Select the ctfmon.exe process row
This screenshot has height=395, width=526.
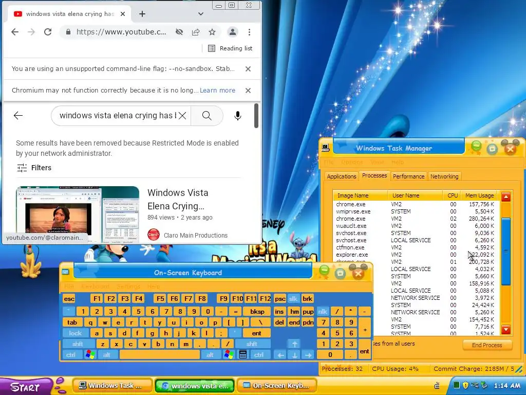(415, 247)
